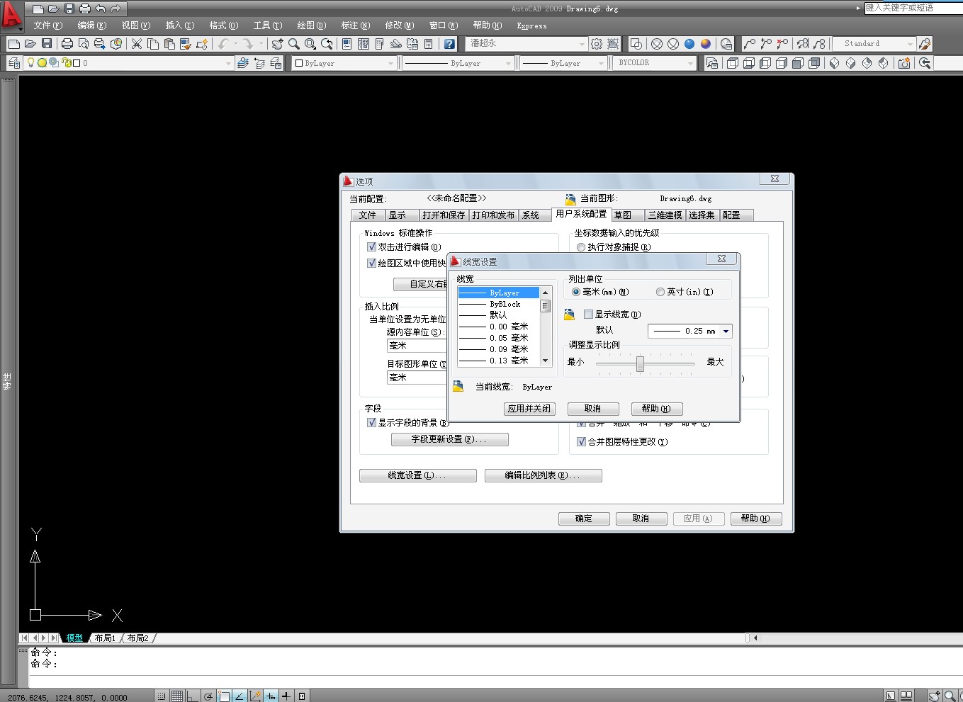Screen dimensions: 963x702
Task: Click the Plot printer icon in standard toolbar
Action: point(67,44)
